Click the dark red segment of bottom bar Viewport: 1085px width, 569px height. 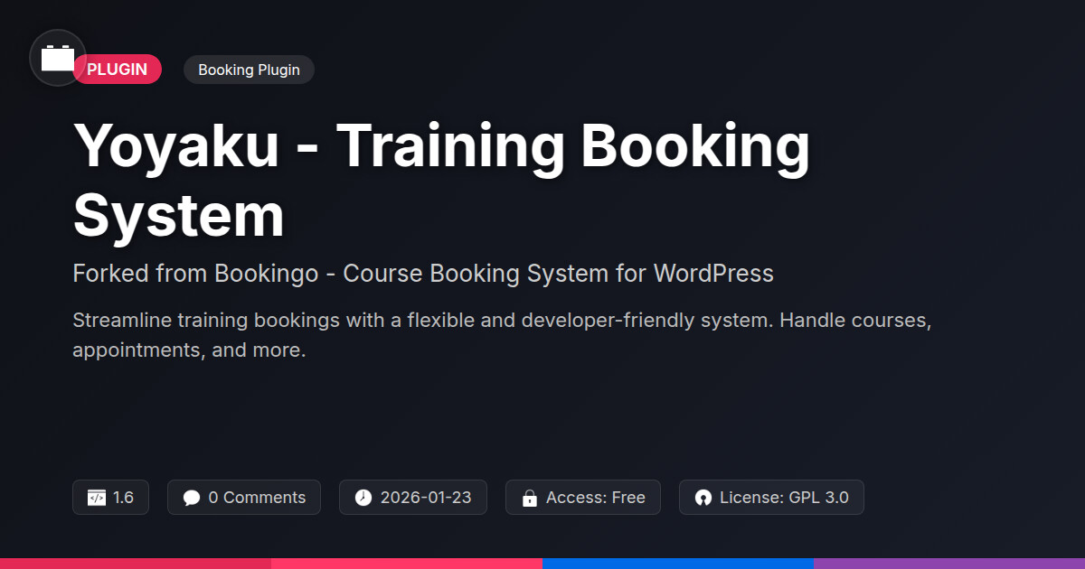coord(136,564)
